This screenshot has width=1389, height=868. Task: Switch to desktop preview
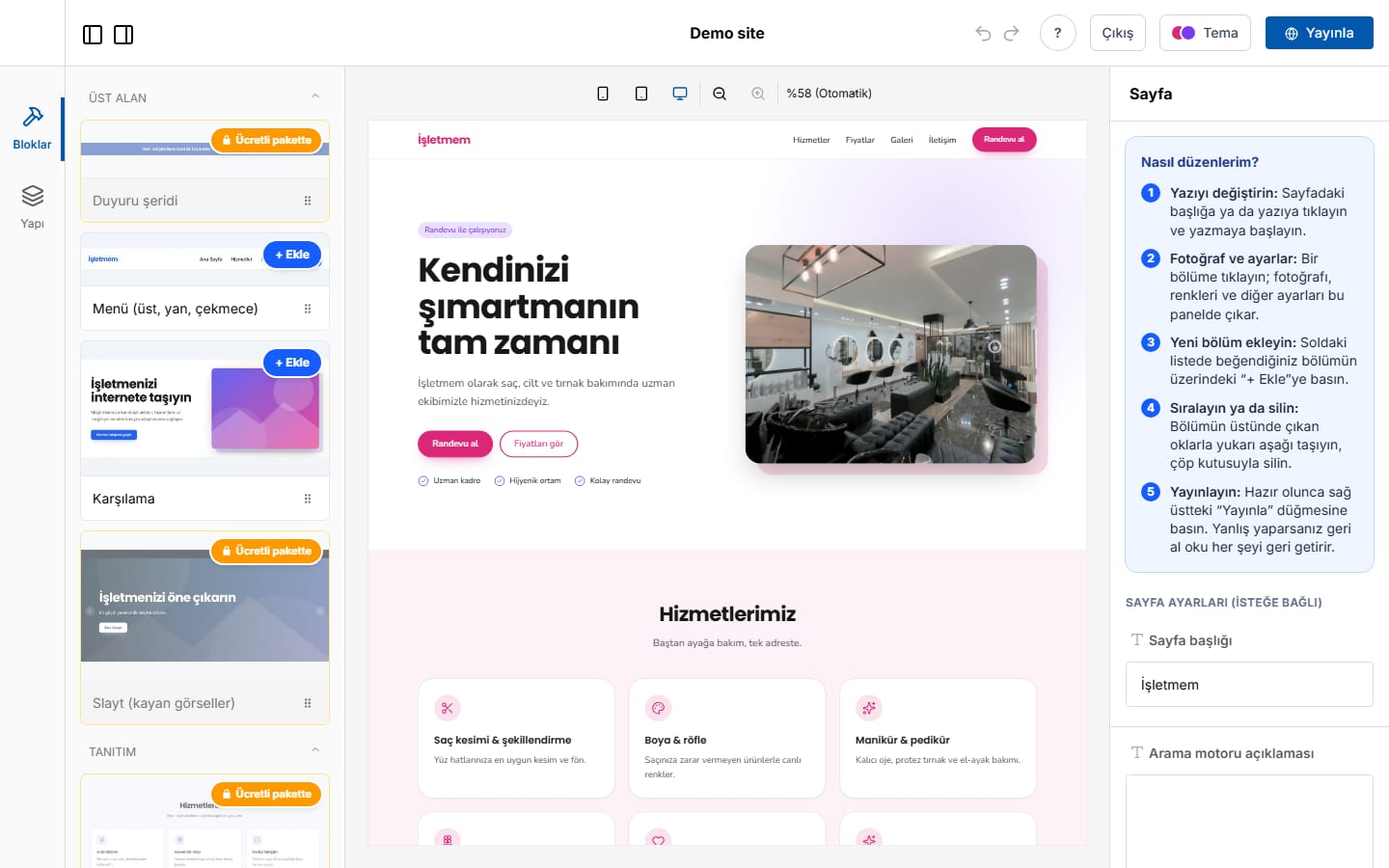tap(680, 94)
